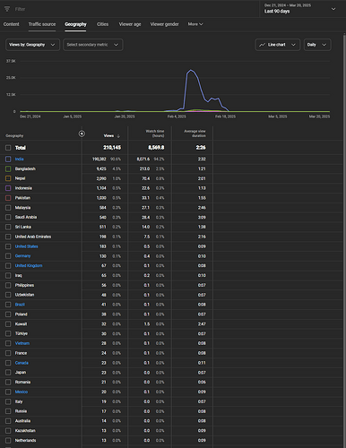Click the line chart type icon
The width and height of the screenshot is (346, 448).
tap(262, 45)
